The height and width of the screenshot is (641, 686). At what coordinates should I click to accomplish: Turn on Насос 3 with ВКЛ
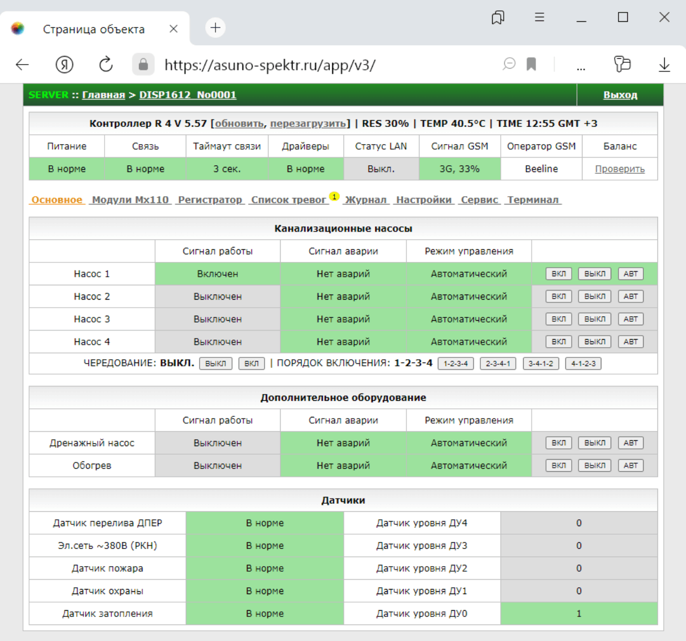pos(559,319)
